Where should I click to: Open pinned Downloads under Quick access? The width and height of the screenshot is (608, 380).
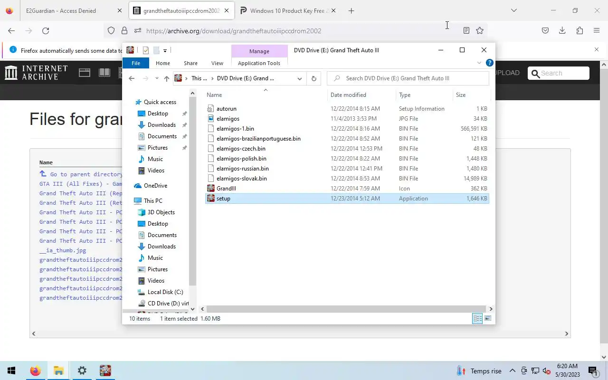click(161, 125)
